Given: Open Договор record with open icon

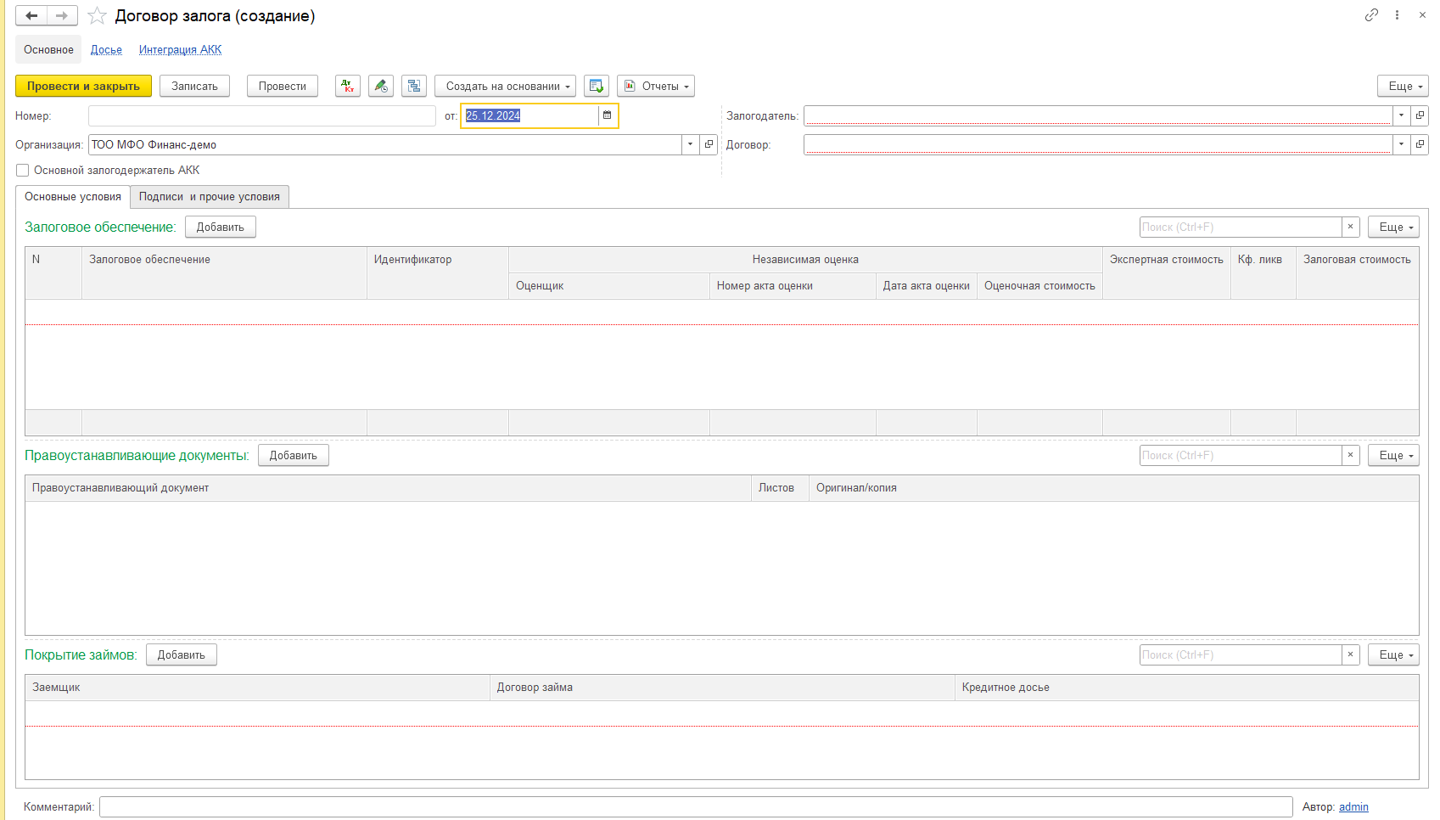Looking at the screenshot, I should click(1420, 144).
